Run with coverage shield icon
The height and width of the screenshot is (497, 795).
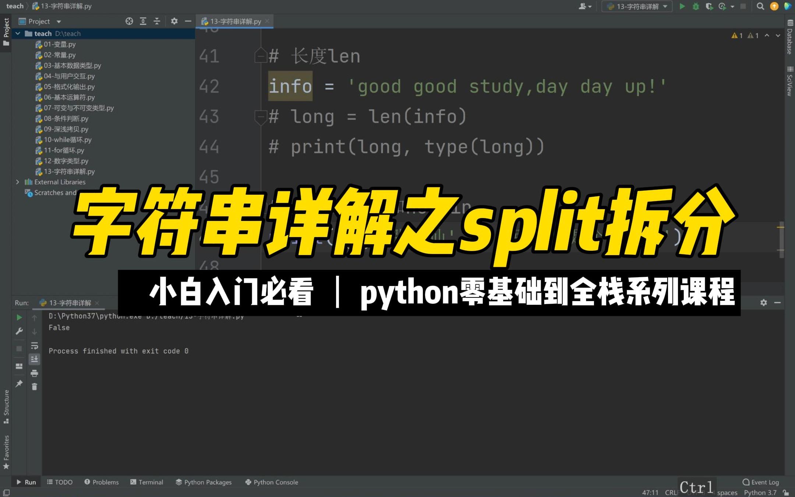[x=709, y=6]
